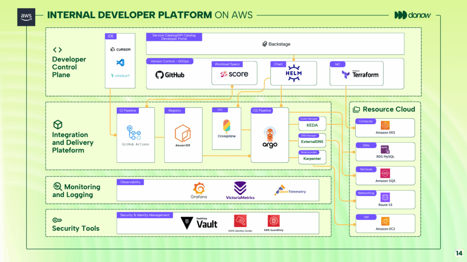
Task: Click the Workload Specs label
Action: pos(227,64)
